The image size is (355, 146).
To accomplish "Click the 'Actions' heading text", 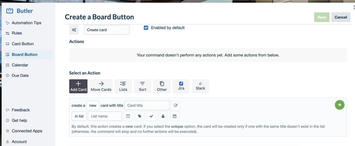I will 76,42.
